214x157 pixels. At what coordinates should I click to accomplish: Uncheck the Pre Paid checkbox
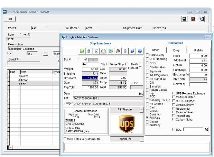pyautogui.click(x=147, y=117)
